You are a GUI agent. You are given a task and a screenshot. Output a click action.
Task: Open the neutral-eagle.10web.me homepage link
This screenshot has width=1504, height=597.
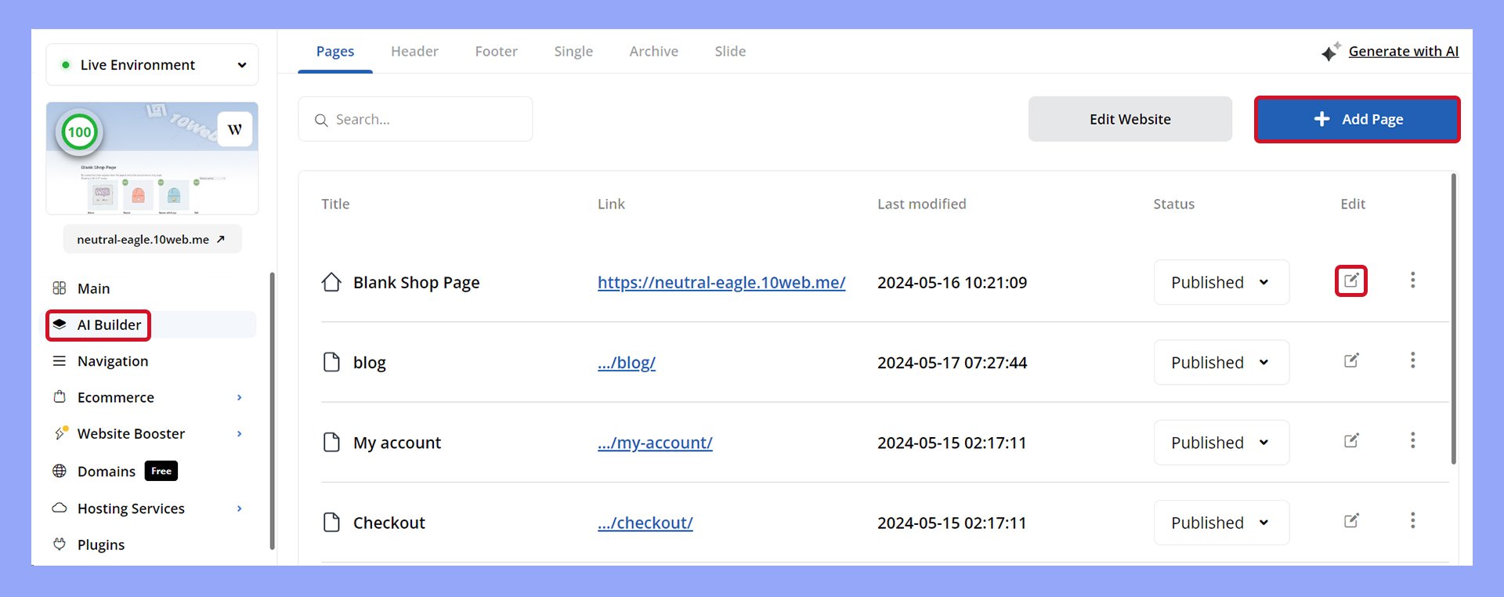coord(721,283)
